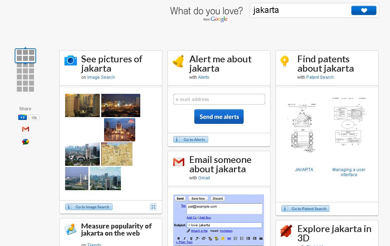The image size is (390, 246).
Task: Open the Trends link
Action: point(94,245)
